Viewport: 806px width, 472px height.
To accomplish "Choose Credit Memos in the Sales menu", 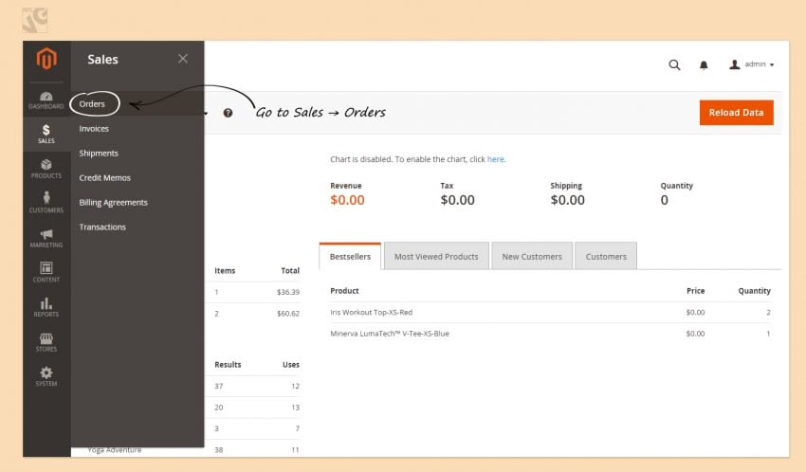I will [x=105, y=177].
